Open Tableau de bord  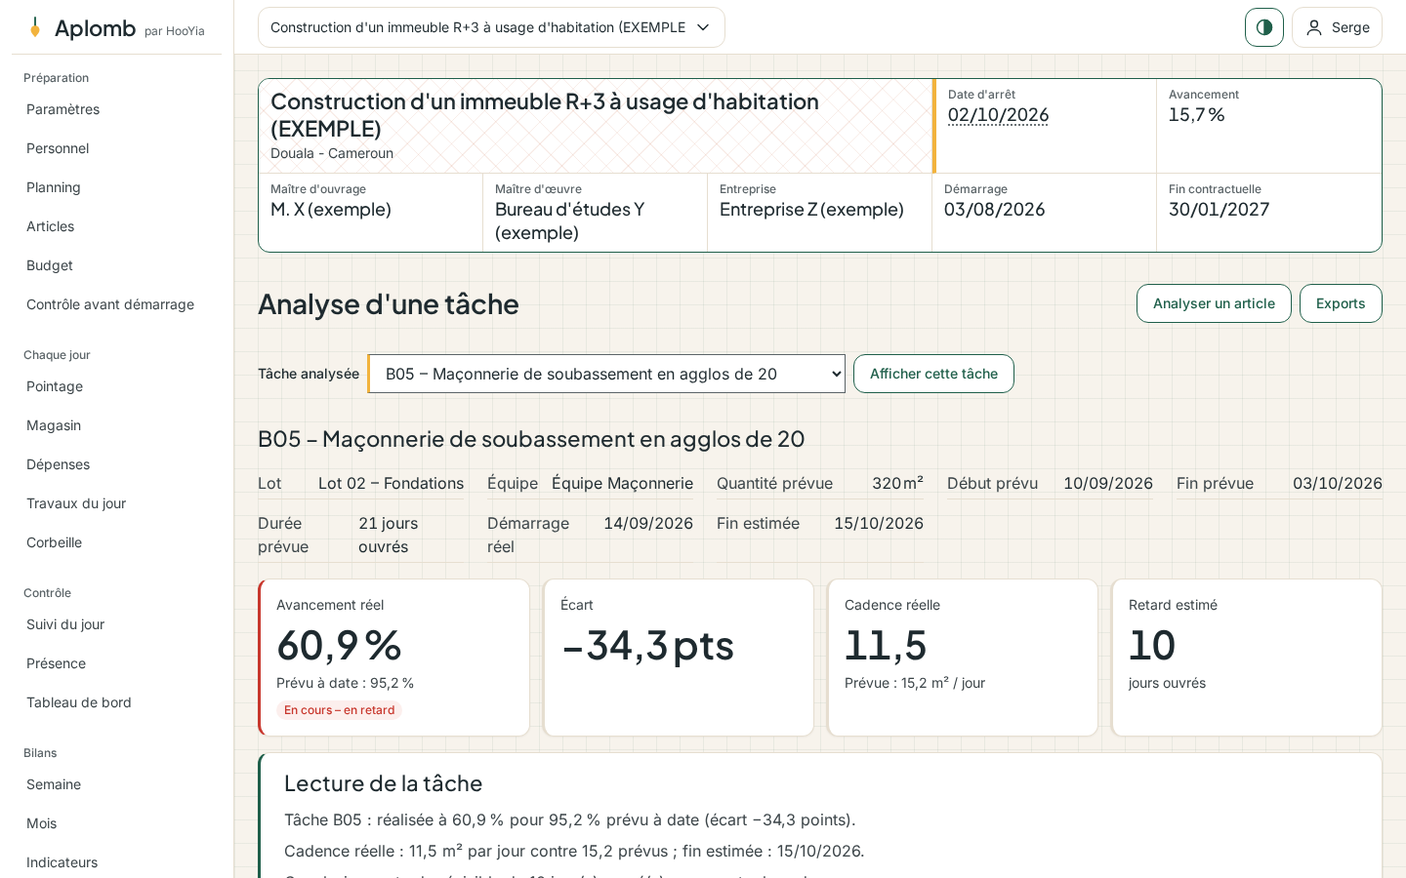pyautogui.click(x=117, y=702)
